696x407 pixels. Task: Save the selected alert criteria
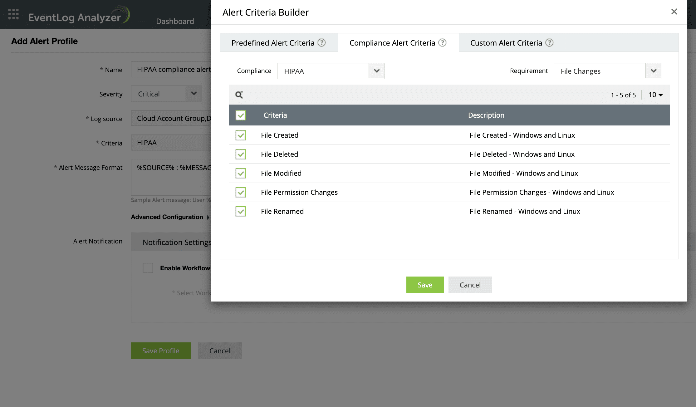click(x=425, y=285)
